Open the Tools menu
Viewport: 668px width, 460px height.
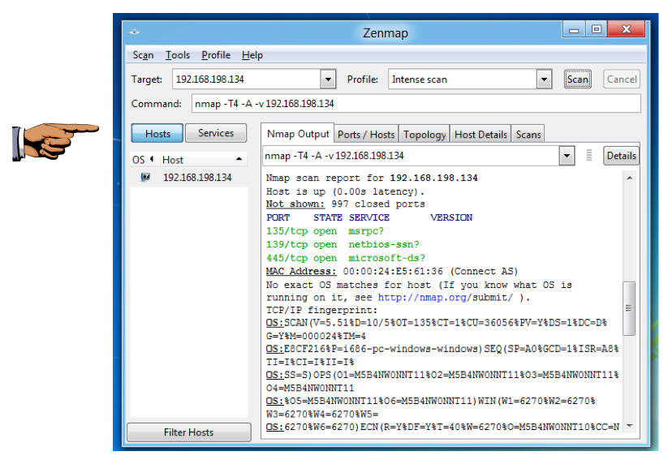point(178,55)
